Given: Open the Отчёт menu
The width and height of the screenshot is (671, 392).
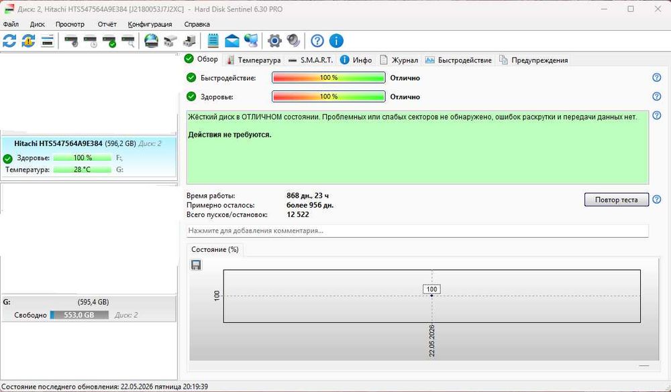Looking at the screenshot, I should pos(107,24).
